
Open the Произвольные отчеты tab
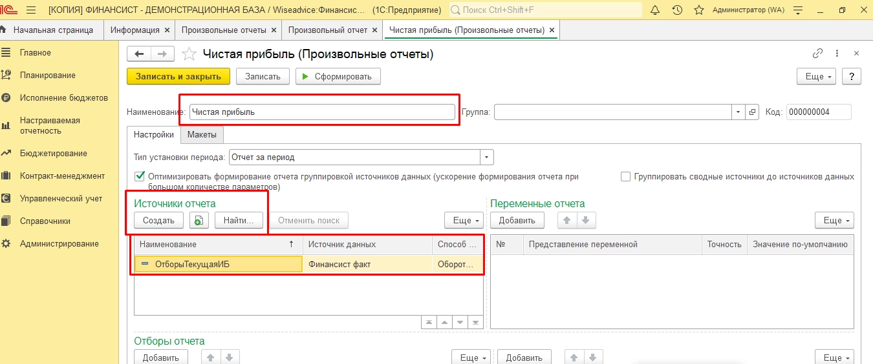[x=224, y=30]
